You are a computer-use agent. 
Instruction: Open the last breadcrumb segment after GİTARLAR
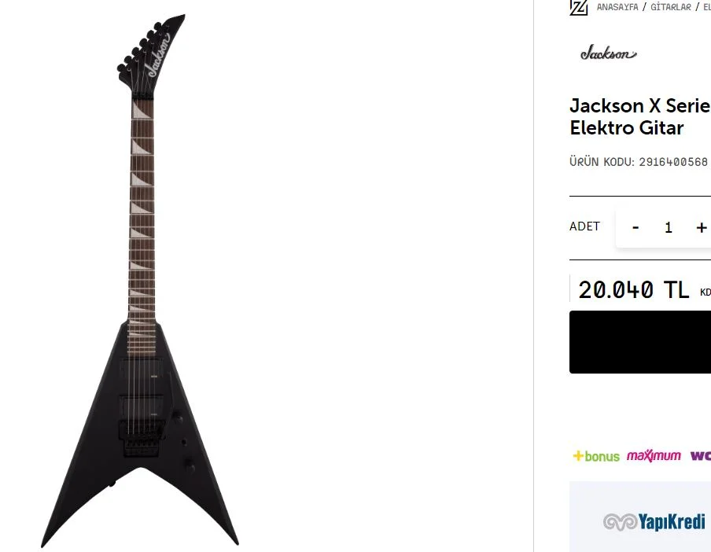coord(707,7)
